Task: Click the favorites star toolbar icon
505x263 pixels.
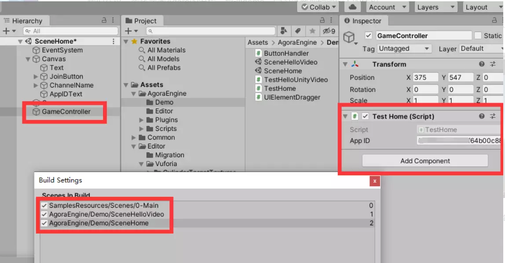Action: click(x=312, y=31)
